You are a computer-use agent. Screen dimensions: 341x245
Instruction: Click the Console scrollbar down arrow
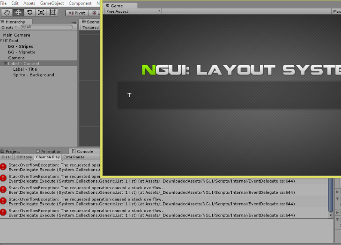pyautogui.click(x=331, y=215)
